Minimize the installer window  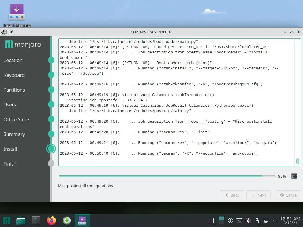coord(284,32)
